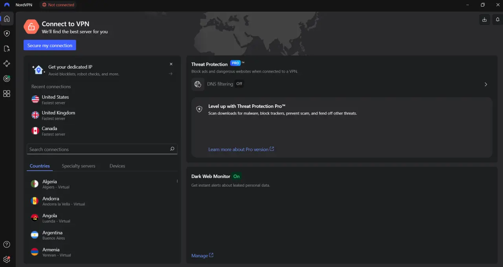
Task: Select Canada fastest server
Action: click(x=102, y=131)
